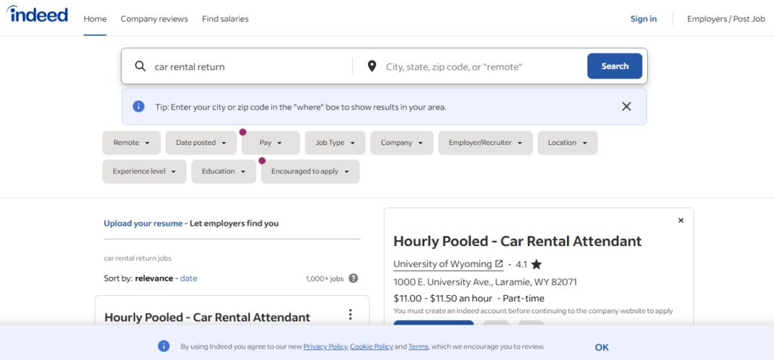Expand the Date posted filter

(x=201, y=143)
